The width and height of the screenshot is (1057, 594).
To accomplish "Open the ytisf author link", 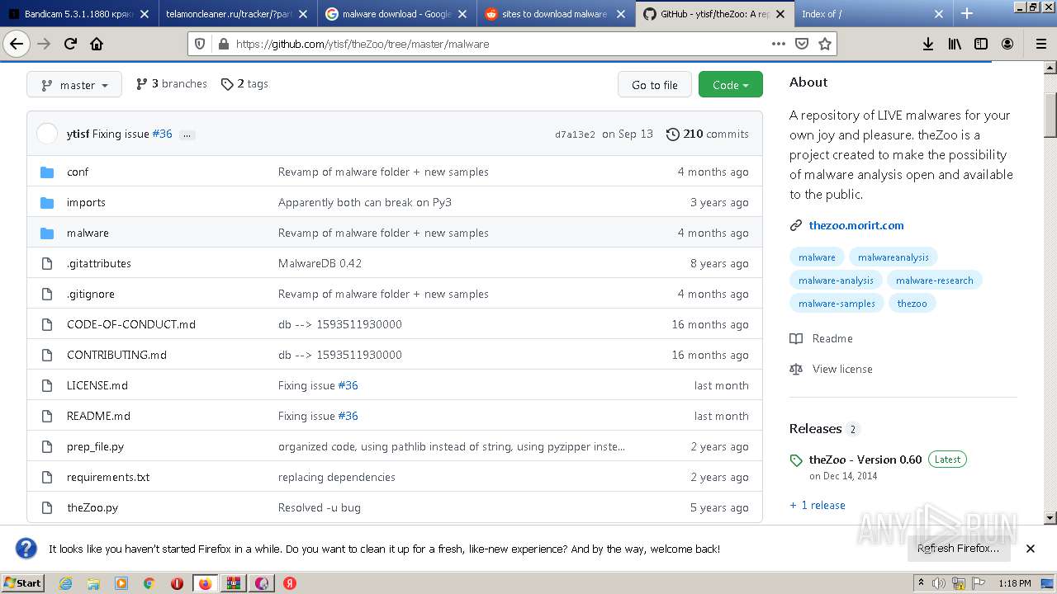I will [78, 134].
